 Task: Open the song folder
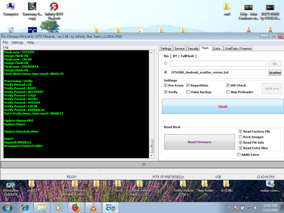pyautogui.click(x=119, y=187)
